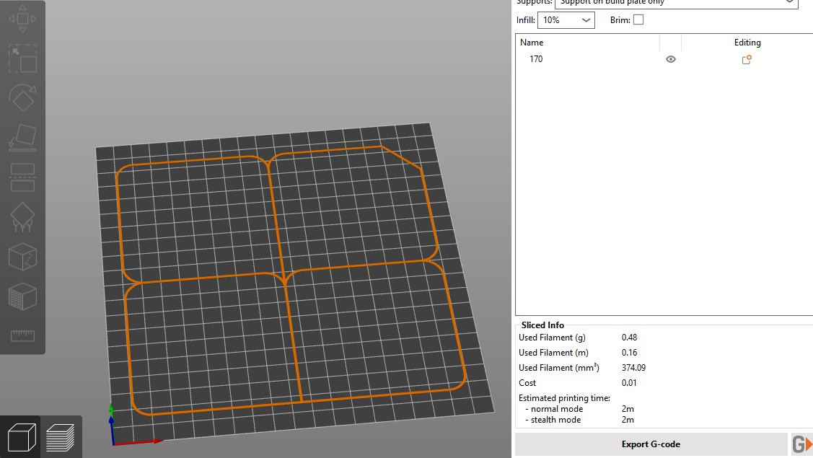Click the Estimated printing time label
Viewport: 813px width, 458px height.
pos(564,398)
